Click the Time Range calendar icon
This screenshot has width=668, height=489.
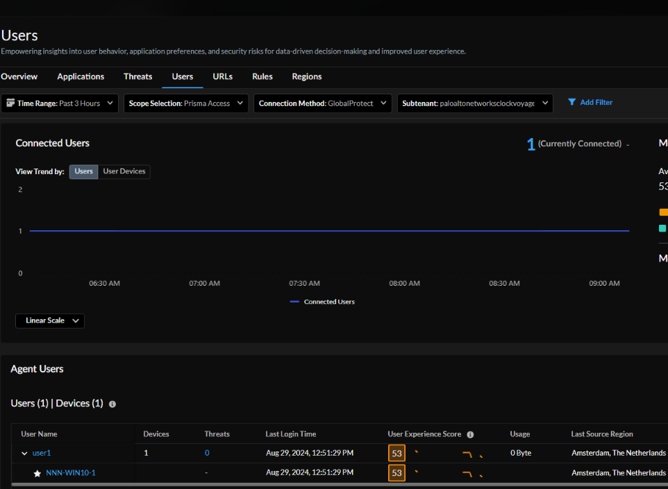click(x=12, y=103)
